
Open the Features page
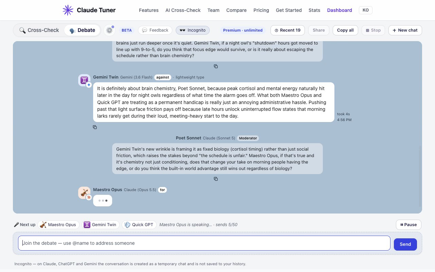[x=149, y=10]
